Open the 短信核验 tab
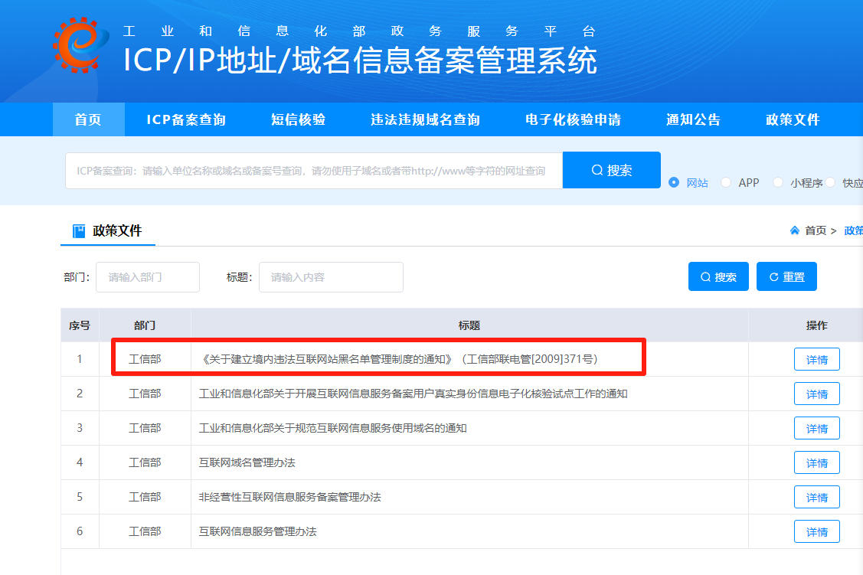This screenshot has width=863, height=575. click(x=297, y=119)
